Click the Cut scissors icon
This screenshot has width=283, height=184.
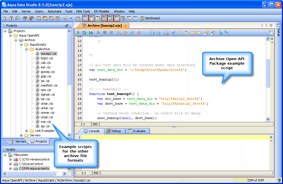pyautogui.click(x=173, y=33)
